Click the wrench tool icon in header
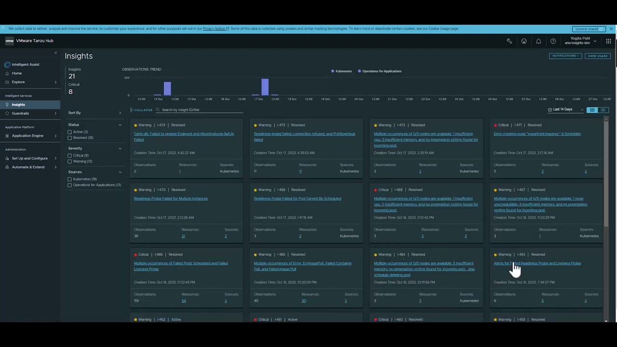The image size is (617, 347). click(x=510, y=42)
